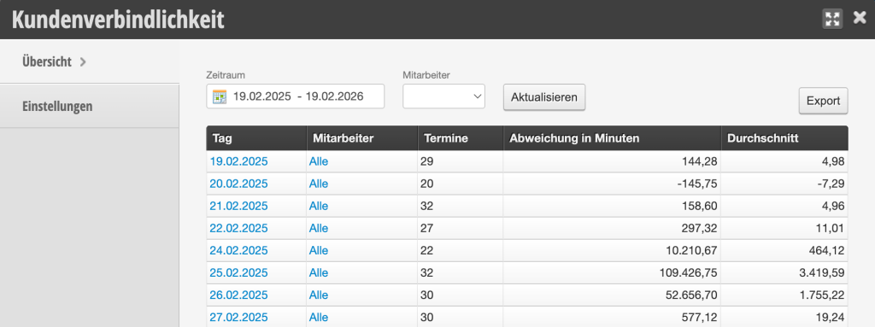875x327 pixels.
Task: Click Alle link in 21.02.2025 row
Action: click(x=319, y=206)
